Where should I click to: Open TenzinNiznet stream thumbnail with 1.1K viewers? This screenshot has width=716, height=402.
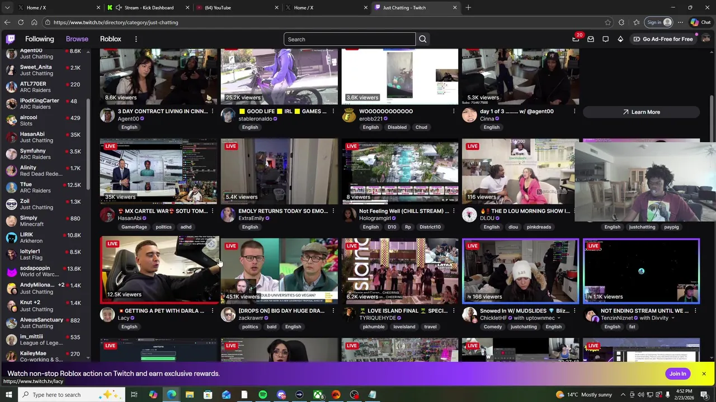641,271
